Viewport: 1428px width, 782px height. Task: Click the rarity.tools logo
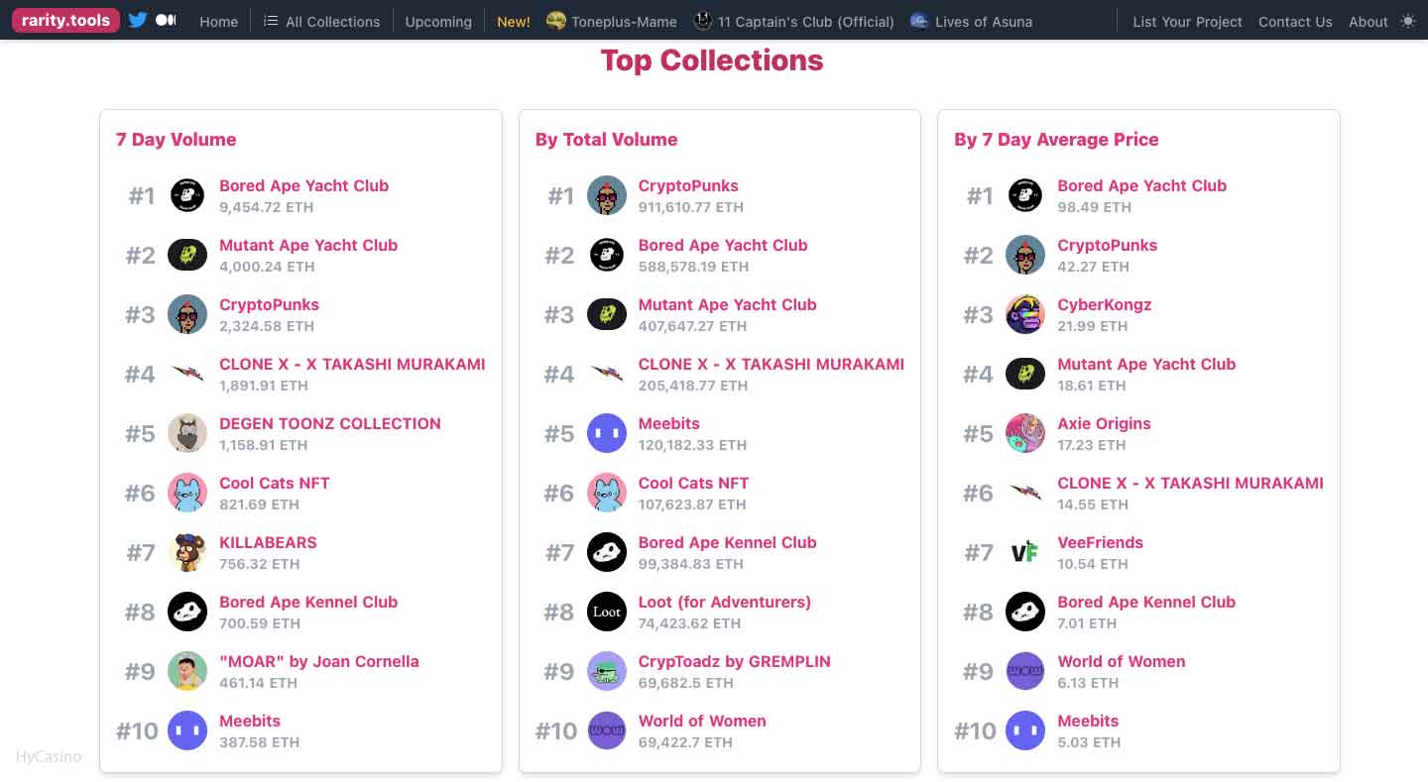pos(65,20)
